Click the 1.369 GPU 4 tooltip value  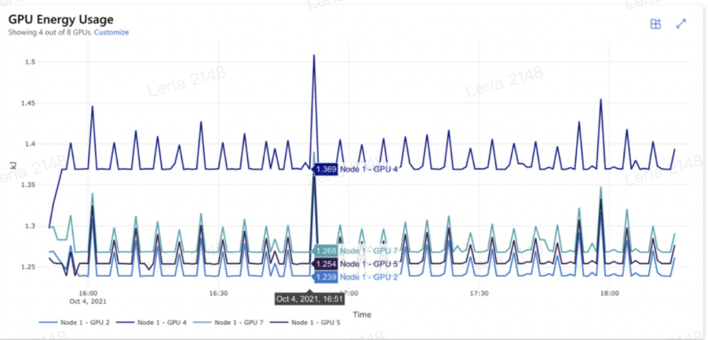pyautogui.click(x=325, y=169)
